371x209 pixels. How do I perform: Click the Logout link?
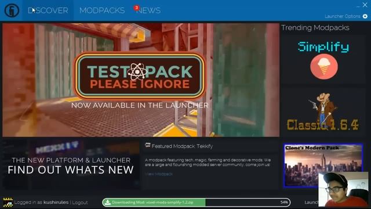tap(80, 203)
